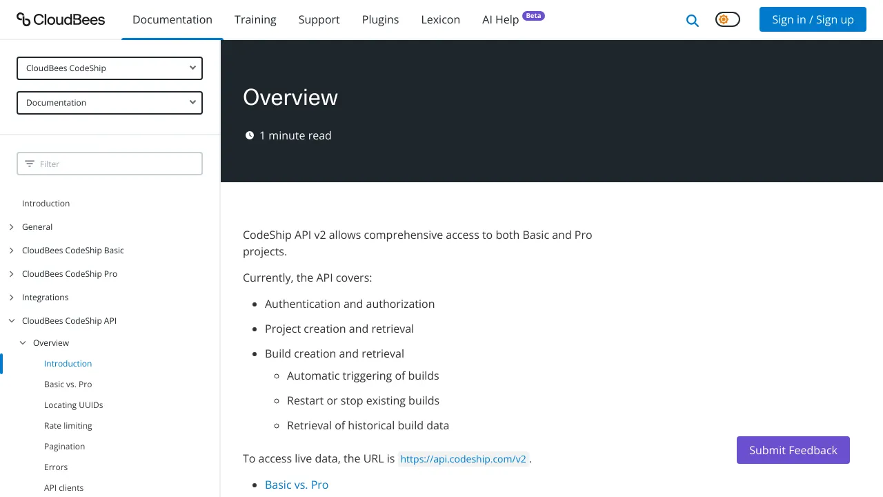Follow the https://api.codeship.com/v2 link
This screenshot has height=497, width=883.
coord(463,459)
